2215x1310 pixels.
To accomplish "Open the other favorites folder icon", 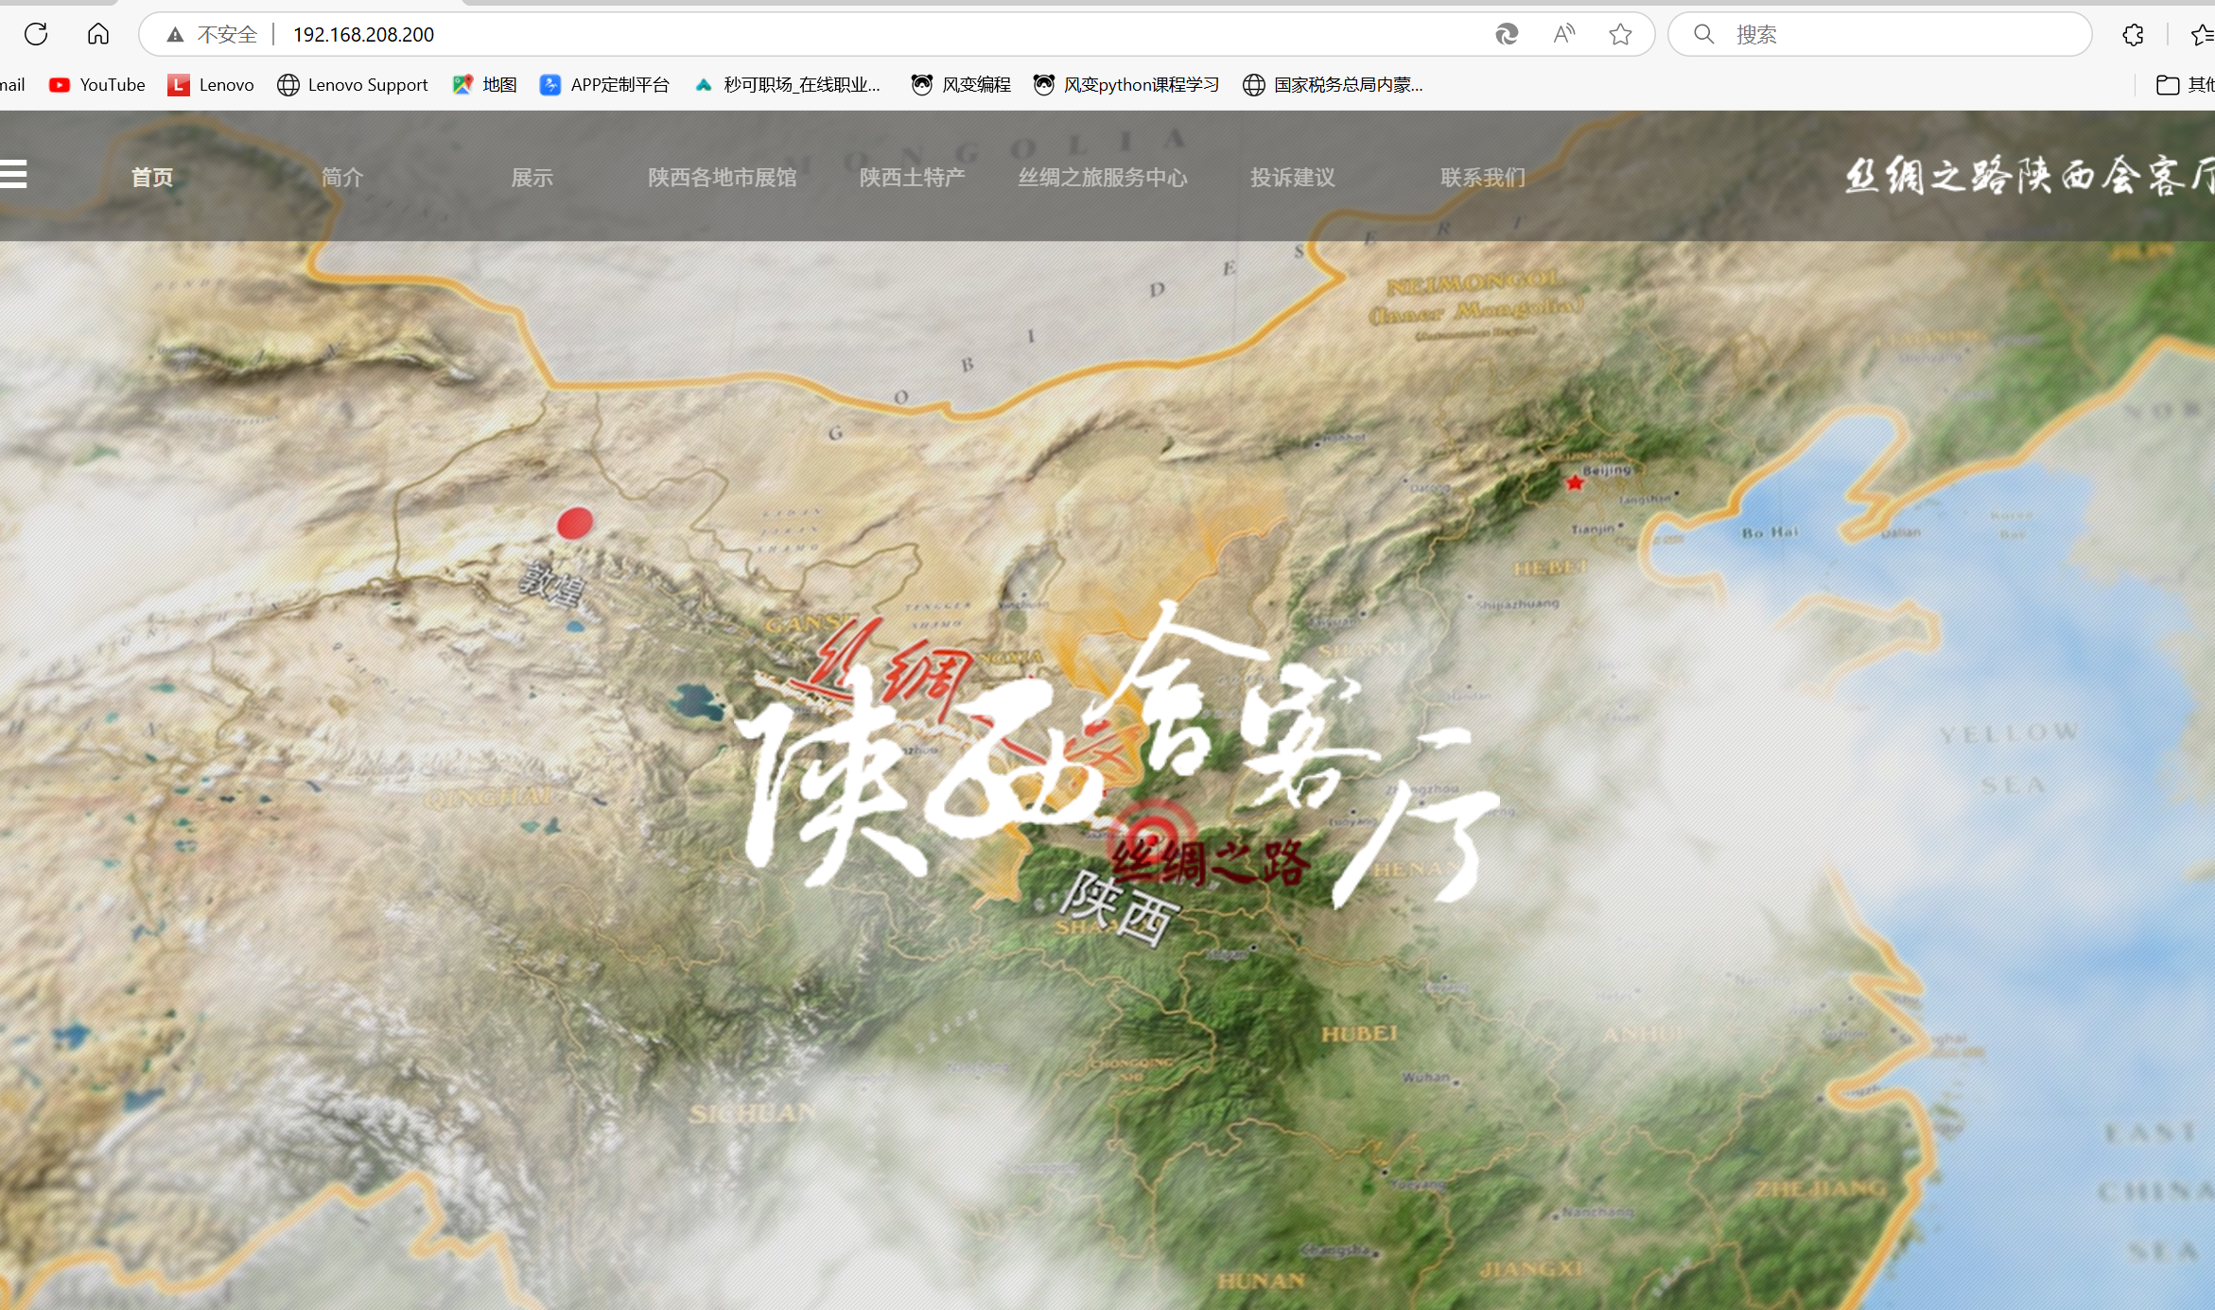I will tap(2168, 85).
